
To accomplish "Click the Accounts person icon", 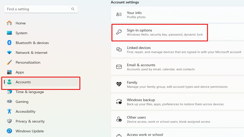I will coord(9,82).
